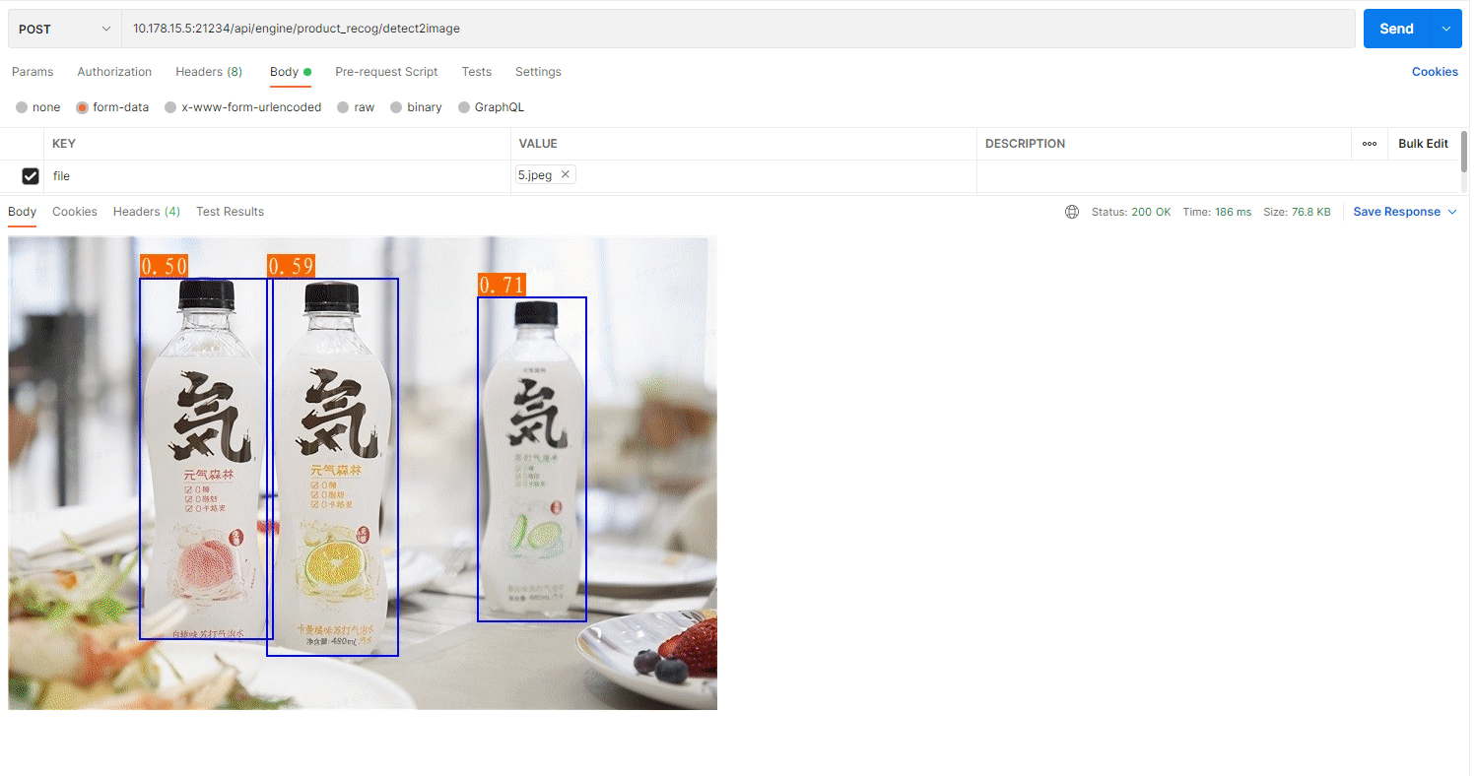Select the binary body type
This screenshot has width=1476, height=776.
[x=416, y=107]
